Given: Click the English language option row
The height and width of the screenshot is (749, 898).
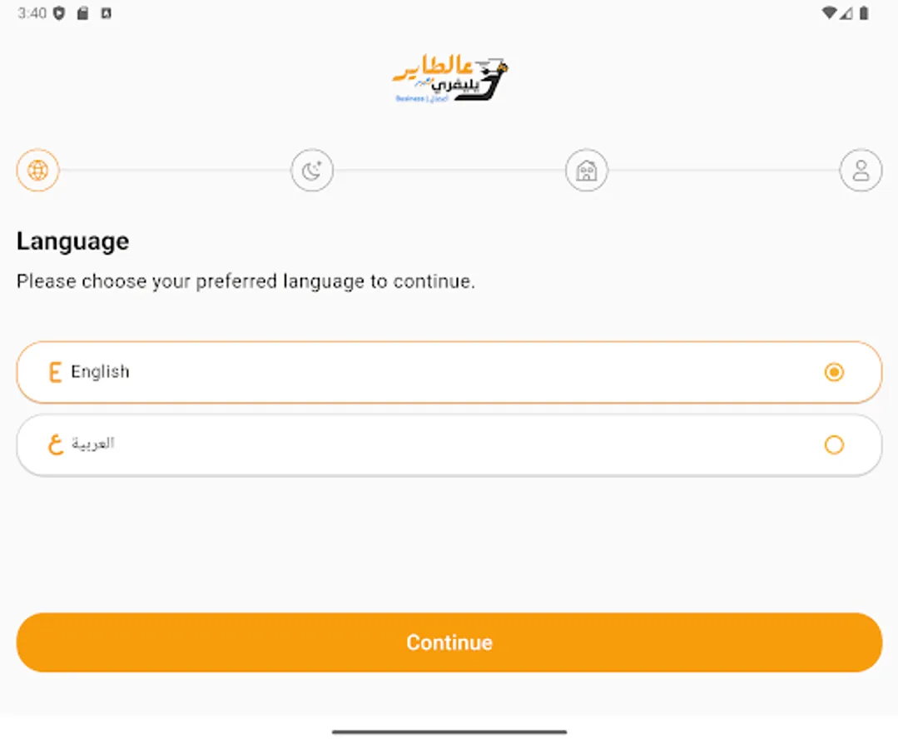Looking at the screenshot, I should pyautogui.click(x=449, y=372).
